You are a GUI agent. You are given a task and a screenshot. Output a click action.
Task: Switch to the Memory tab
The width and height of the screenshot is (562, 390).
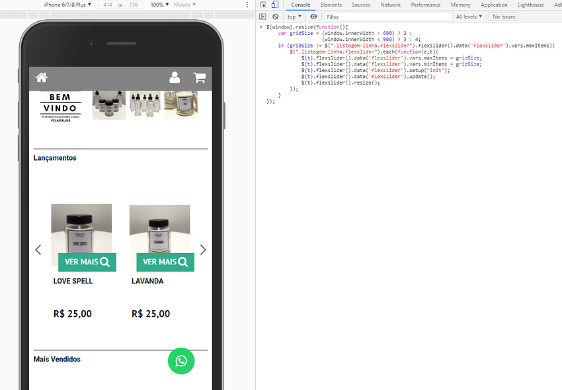tap(461, 5)
